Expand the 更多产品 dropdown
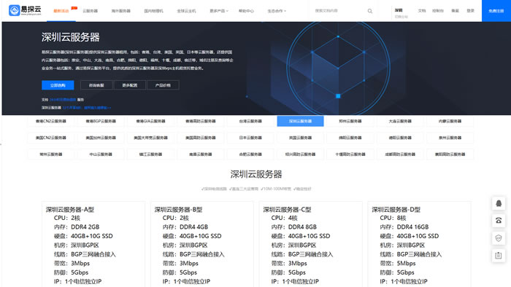 (x=219, y=11)
